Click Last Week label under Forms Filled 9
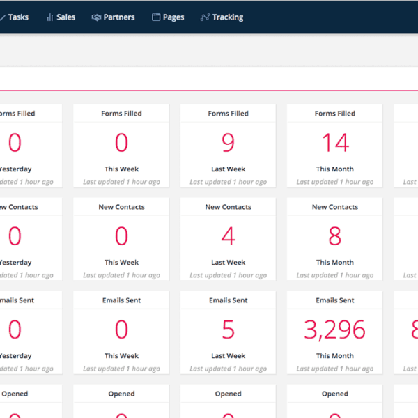Viewport: 418px width, 418px height. (229, 169)
